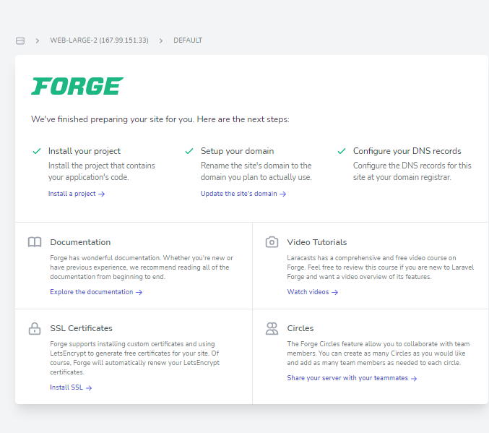This screenshot has height=433, width=489.
Task: Open Explore the documentation link
Action: tap(96, 292)
